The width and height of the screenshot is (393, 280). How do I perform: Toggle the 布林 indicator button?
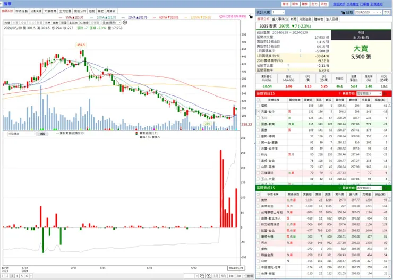coord(48,22)
